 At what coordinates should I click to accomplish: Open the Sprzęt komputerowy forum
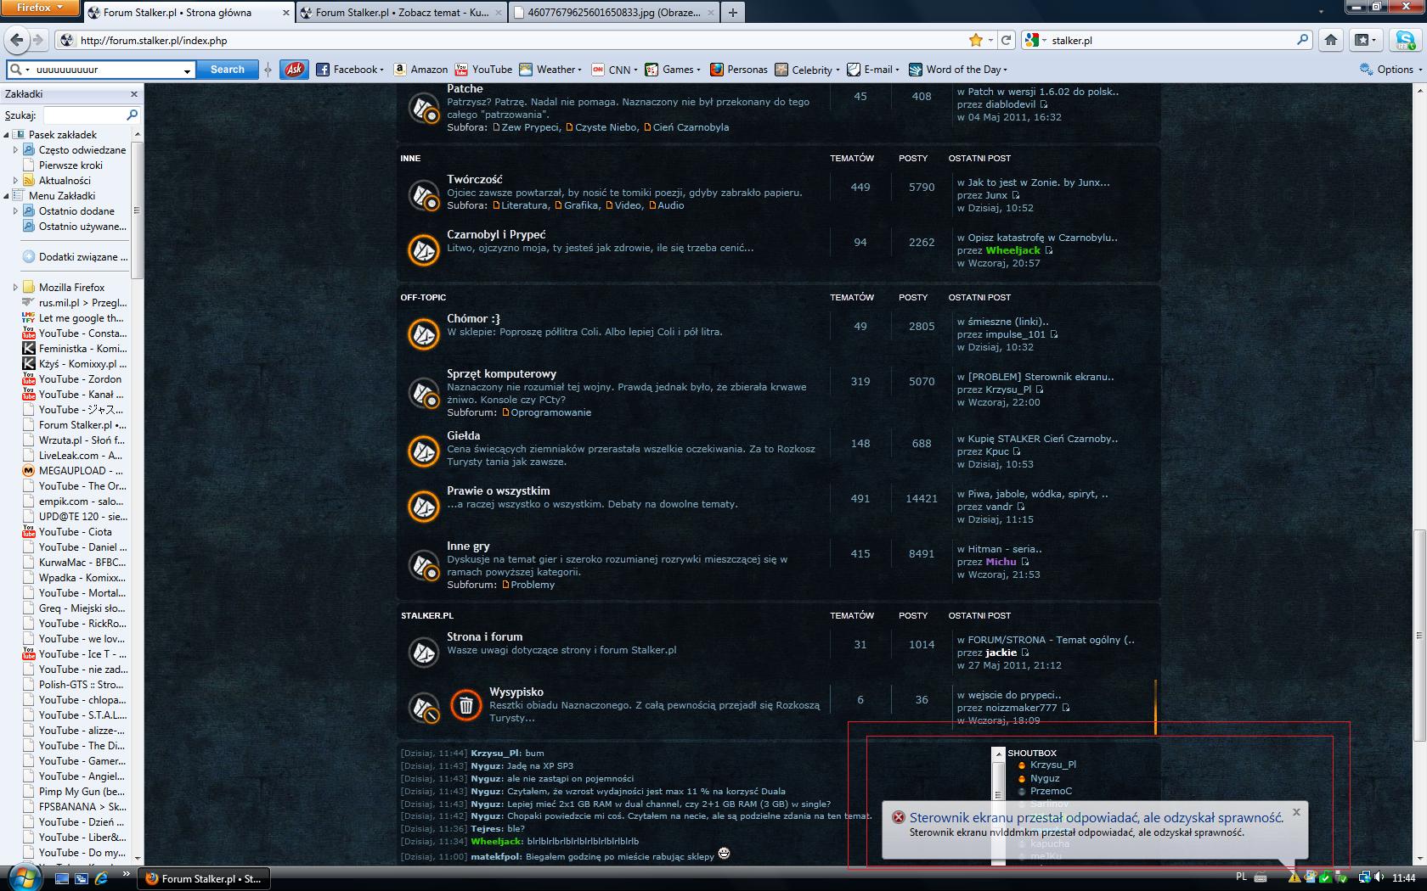point(501,373)
